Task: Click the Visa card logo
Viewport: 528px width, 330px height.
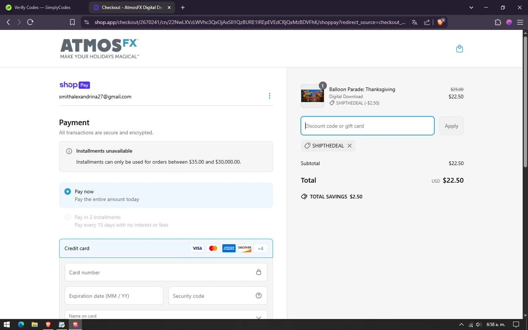Action: pyautogui.click(x=197, y=248)
